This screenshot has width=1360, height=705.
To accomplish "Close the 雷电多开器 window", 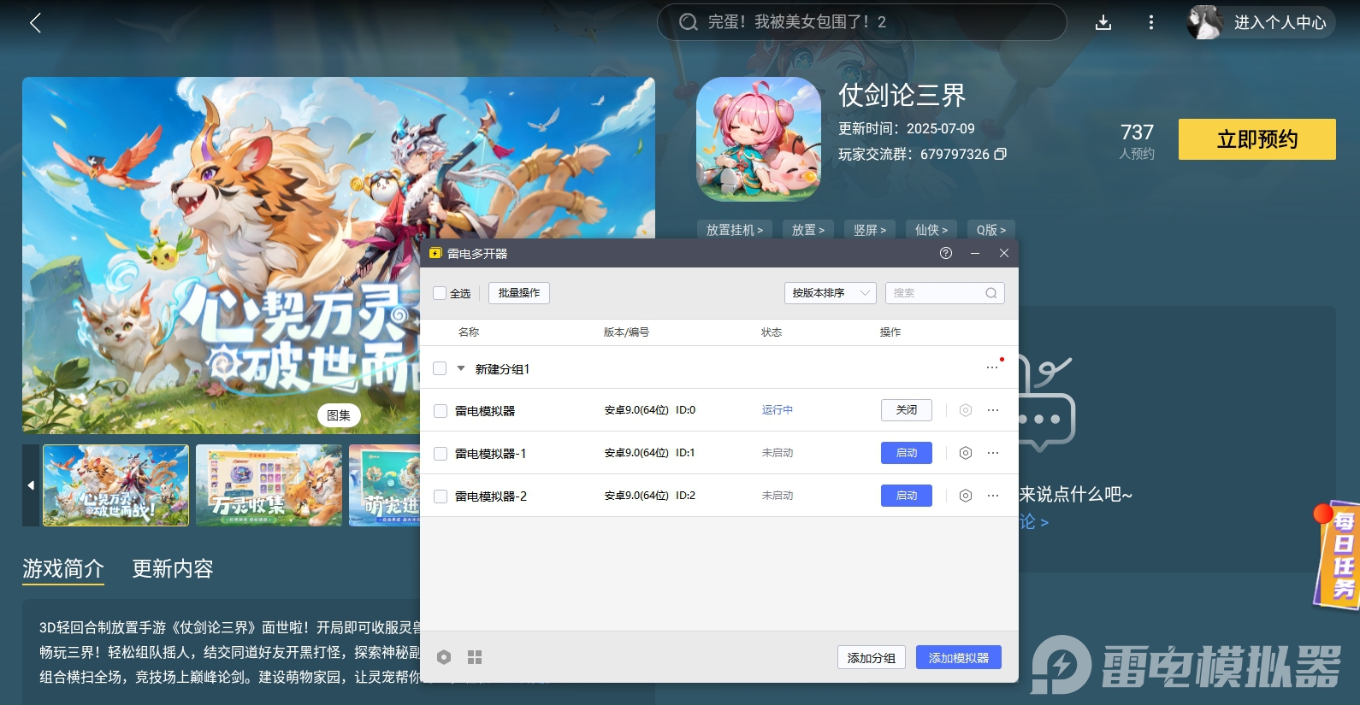I will 1004,253.
